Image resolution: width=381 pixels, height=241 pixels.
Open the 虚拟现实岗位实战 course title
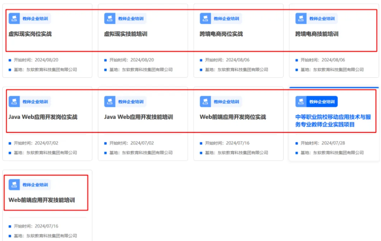[30, 34]
